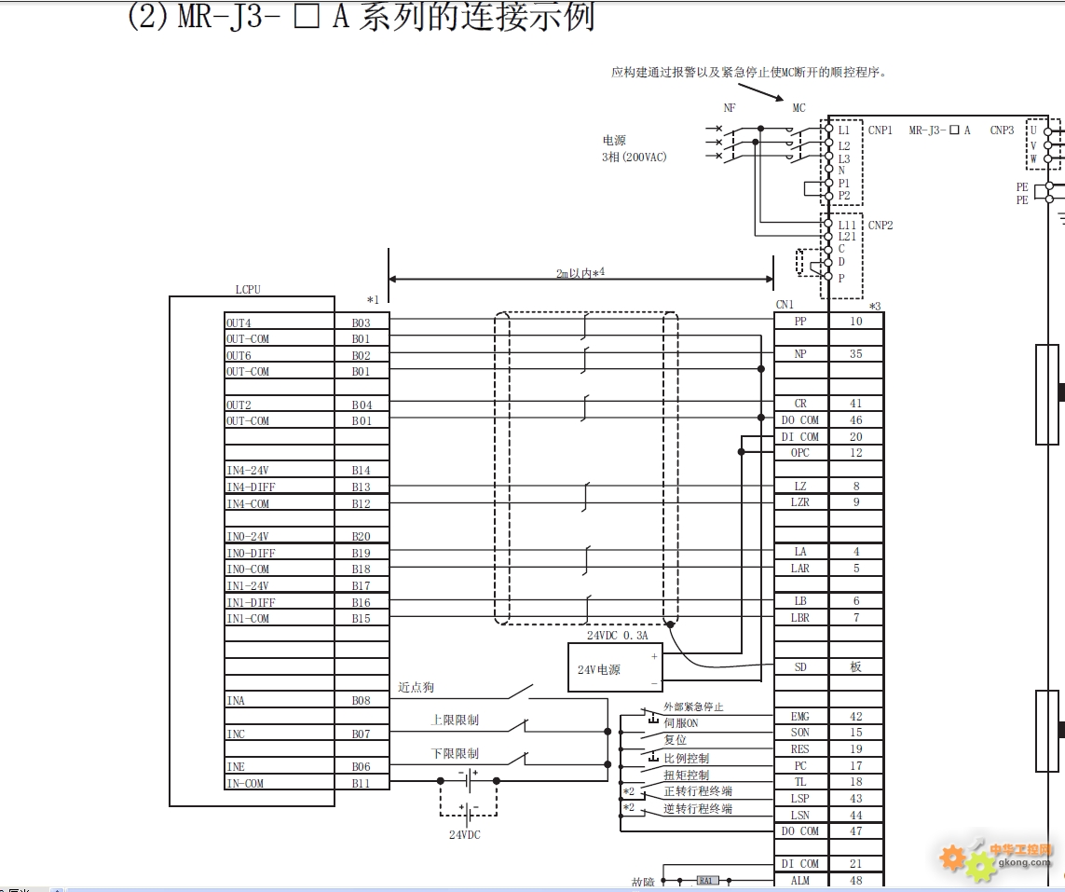1065x892 pixels.
Task: Select the IN4-DIFF signal cell
Action: pos(280,487)
